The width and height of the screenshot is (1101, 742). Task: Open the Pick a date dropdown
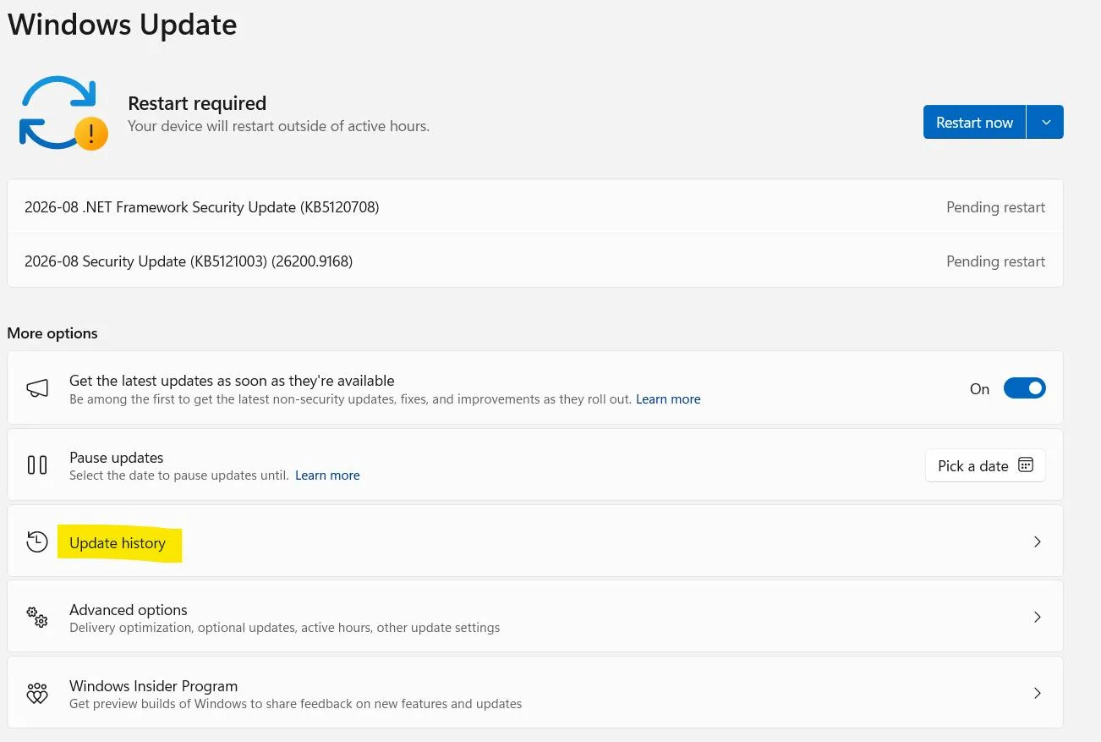coord(985,465)
